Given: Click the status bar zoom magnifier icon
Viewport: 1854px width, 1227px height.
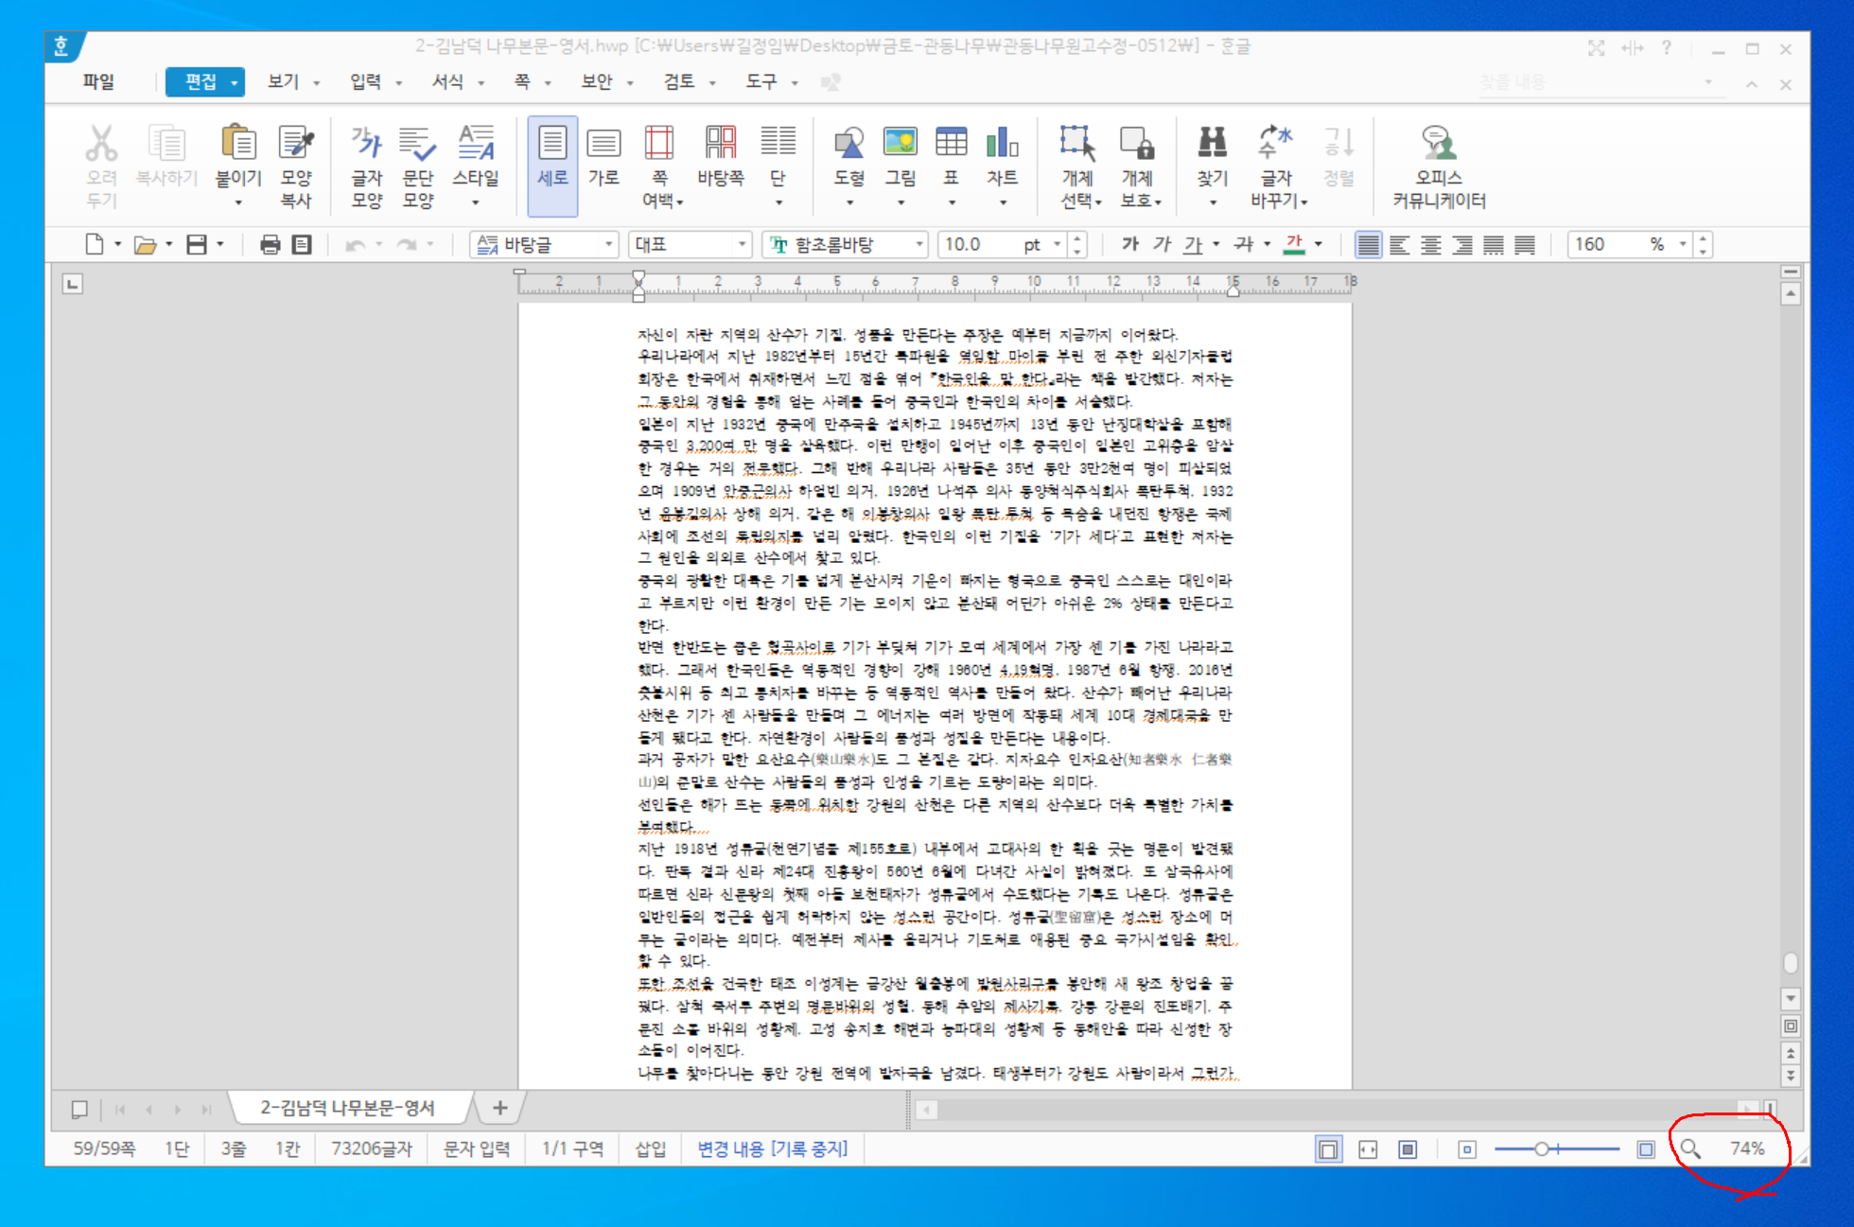Looking at the screenshot, I should (x=1689, y=1148).
